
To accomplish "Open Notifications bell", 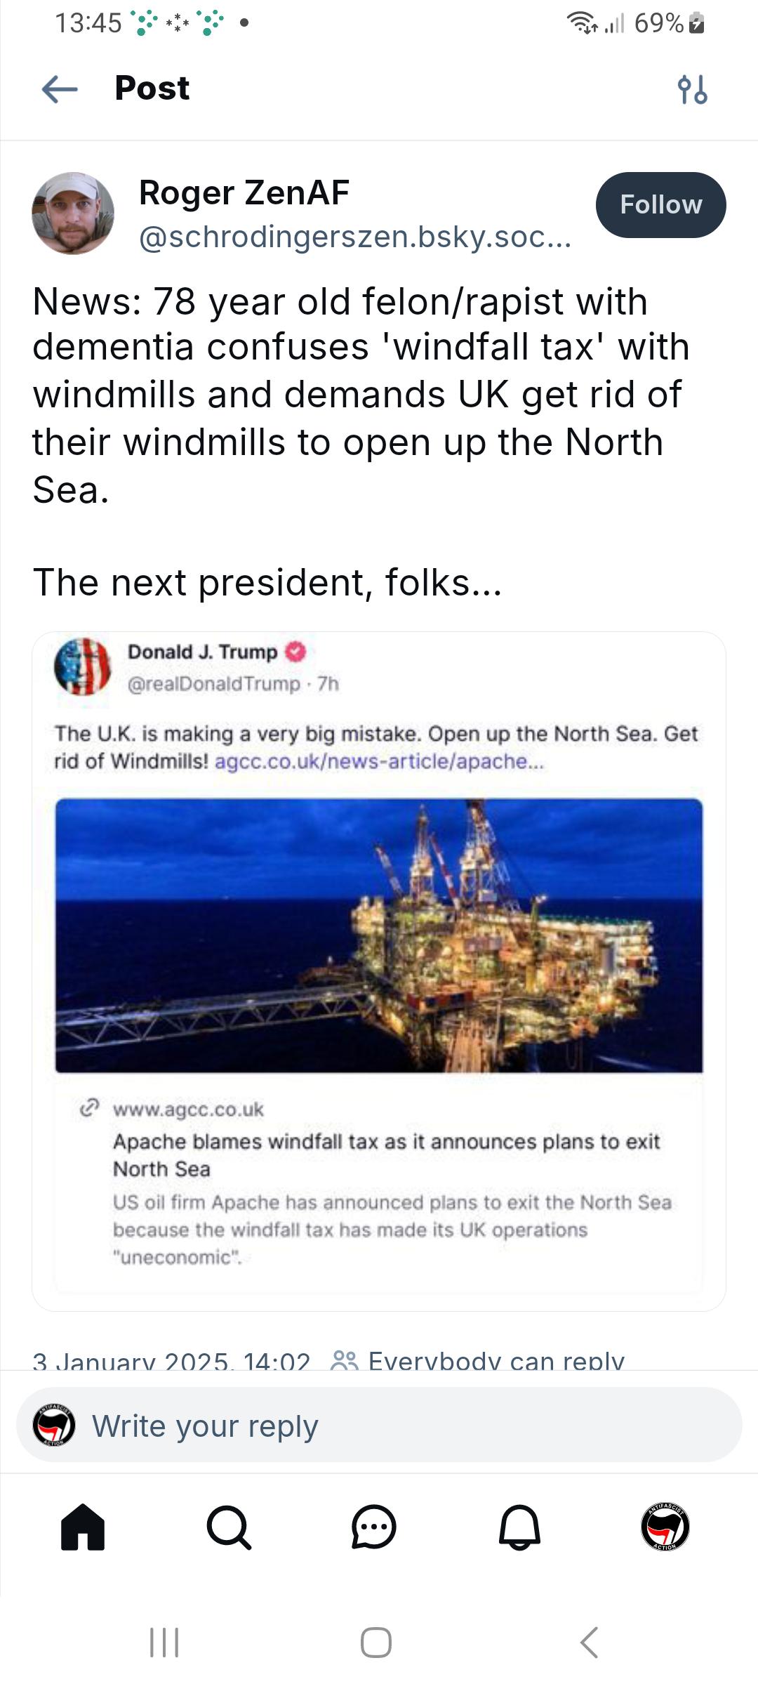I will pyautogui.click(x=519, y=1527).
